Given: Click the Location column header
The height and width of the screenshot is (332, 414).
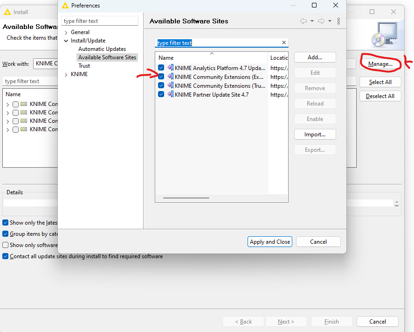Looking at the screenshot, I should (278, 58).
